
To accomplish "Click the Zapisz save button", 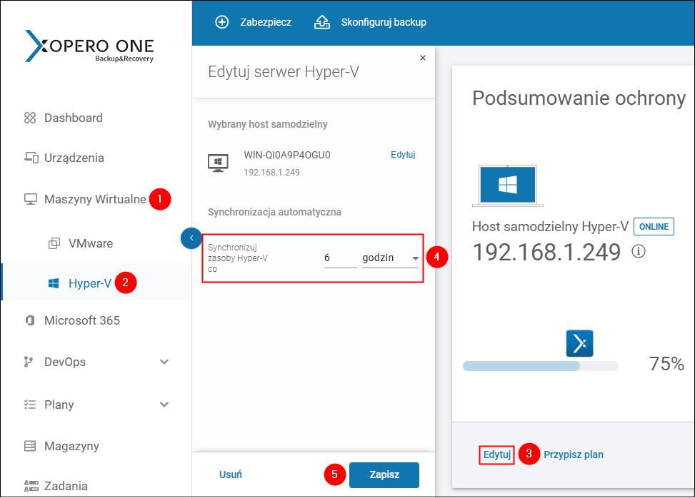I will pyautogui.click(x=384, y=475).
